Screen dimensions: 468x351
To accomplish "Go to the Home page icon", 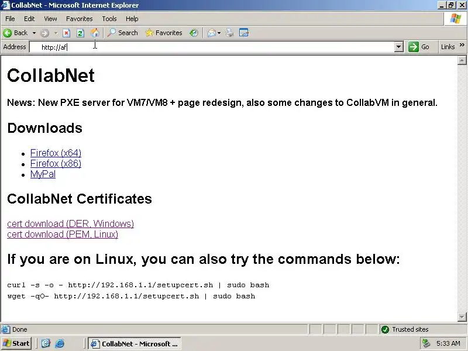I will 95,33.
